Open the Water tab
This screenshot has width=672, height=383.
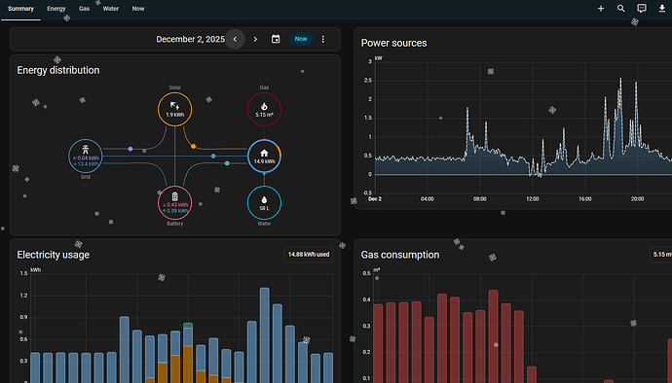tap(111, 9)
